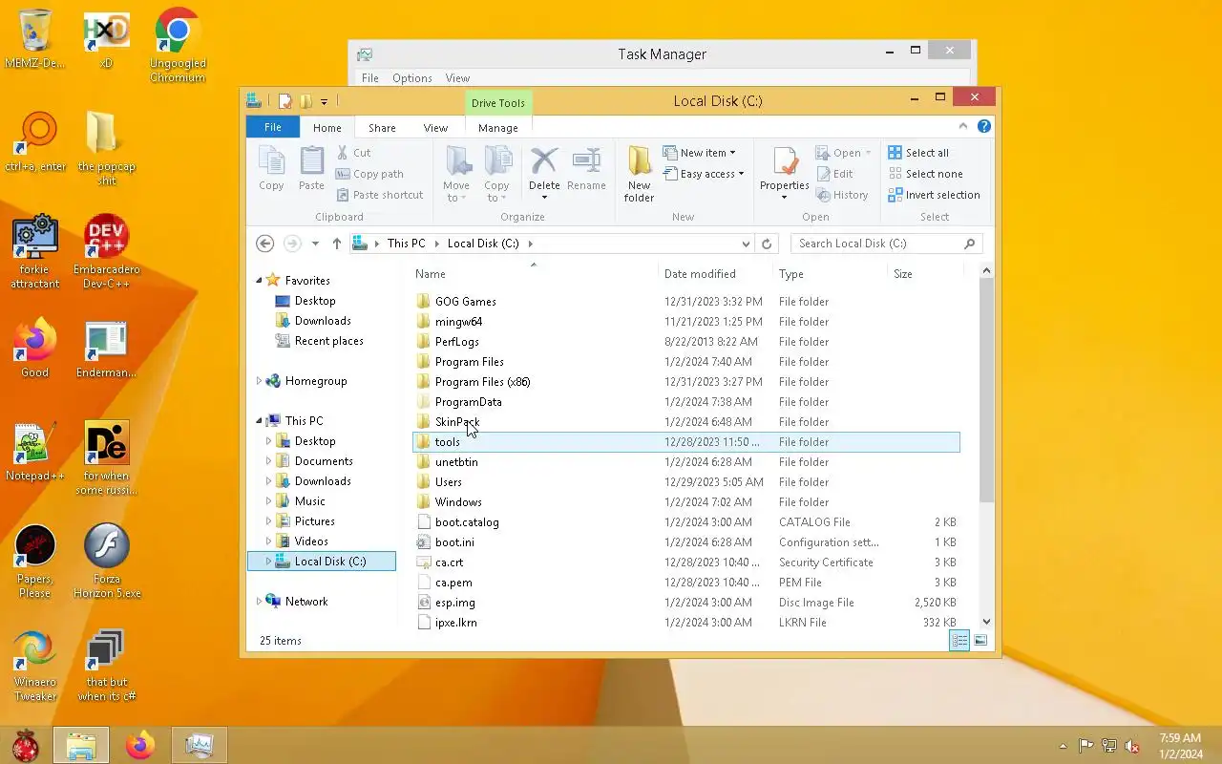The image size is (1222, 764).
Task: Click Task Manager icon on taskbar
Action: tap(199, 745)
